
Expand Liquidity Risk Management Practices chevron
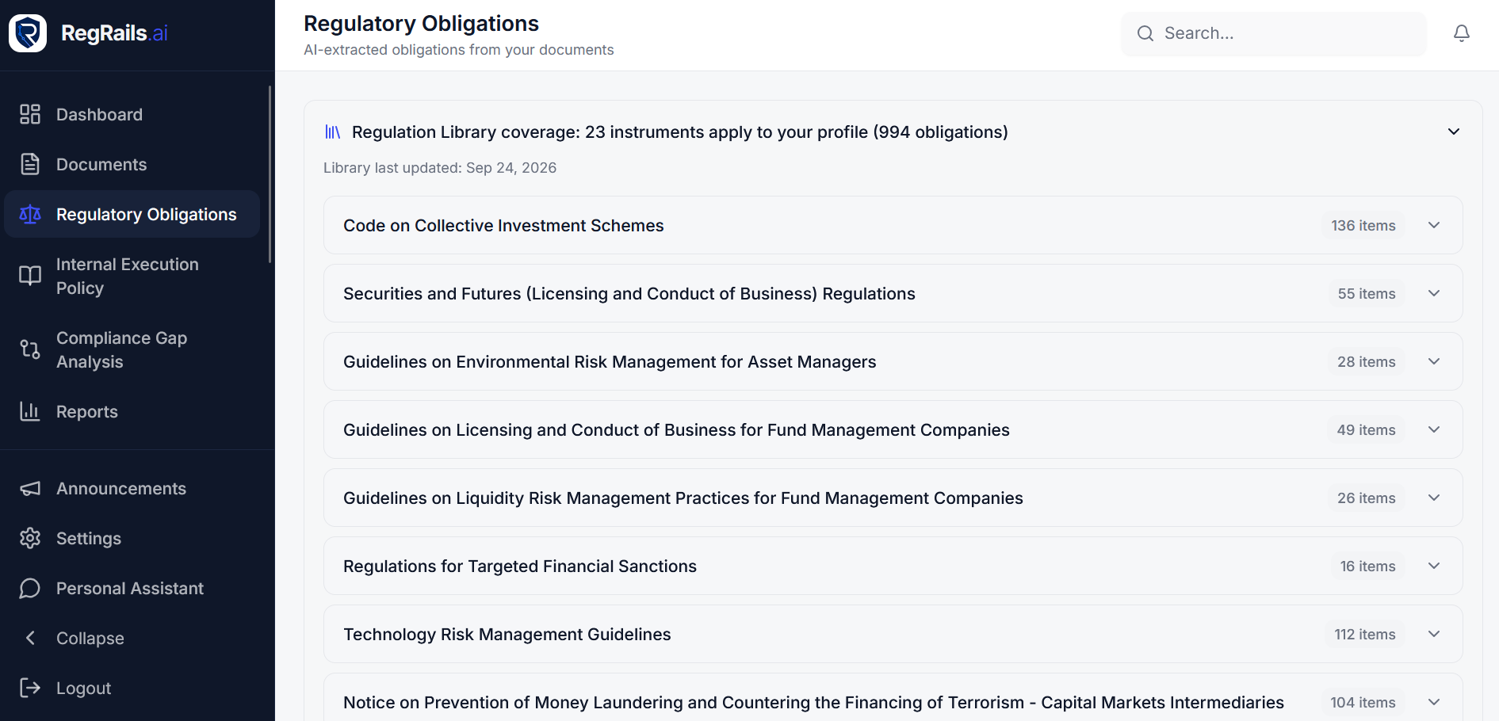pos(1434,498)
